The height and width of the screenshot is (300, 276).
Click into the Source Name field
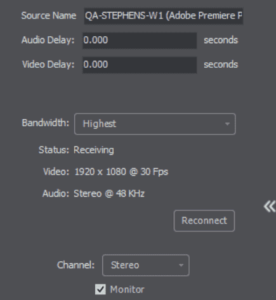[164, 16]
